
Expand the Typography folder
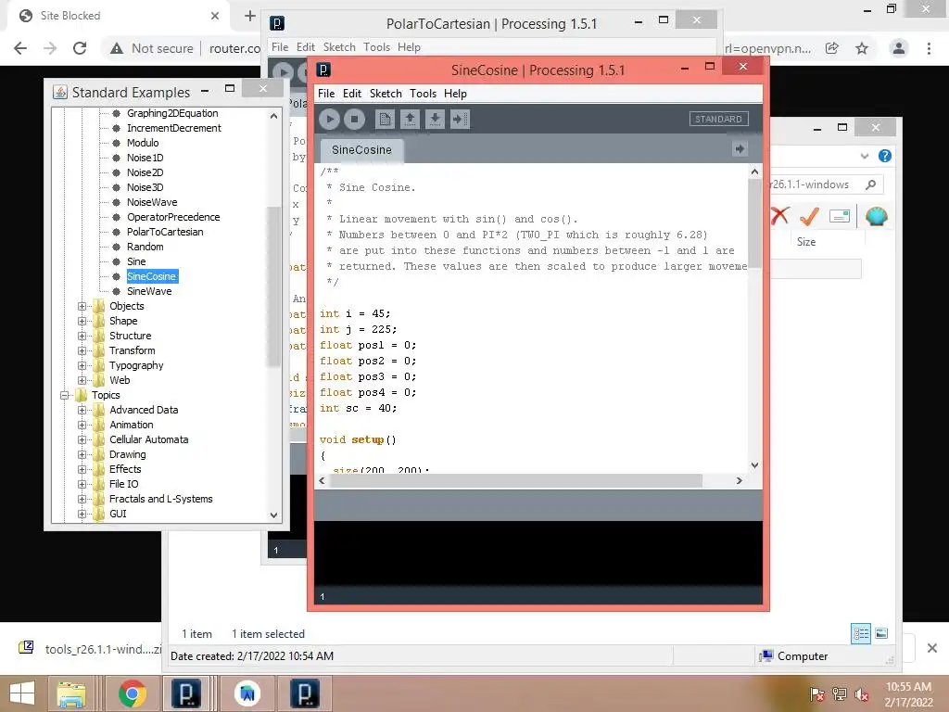(x=82, y=365)
